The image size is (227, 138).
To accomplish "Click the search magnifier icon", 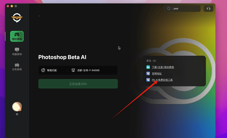I will point(169,9).
